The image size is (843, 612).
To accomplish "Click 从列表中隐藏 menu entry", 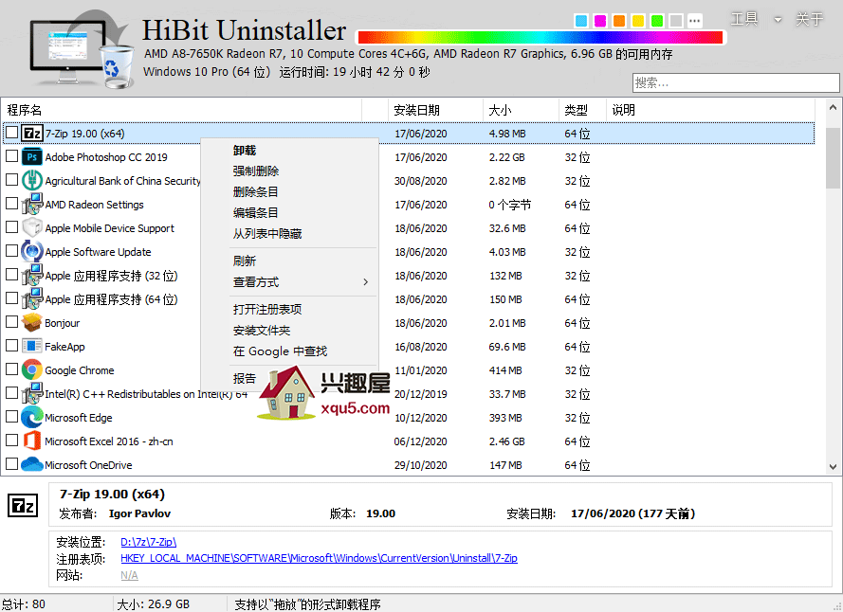I will click(289, 234).
